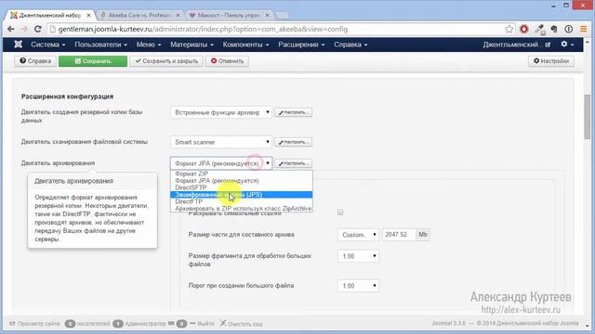Open the Custom part size dropdown
The image size is (595, 334).
point(358,235)
